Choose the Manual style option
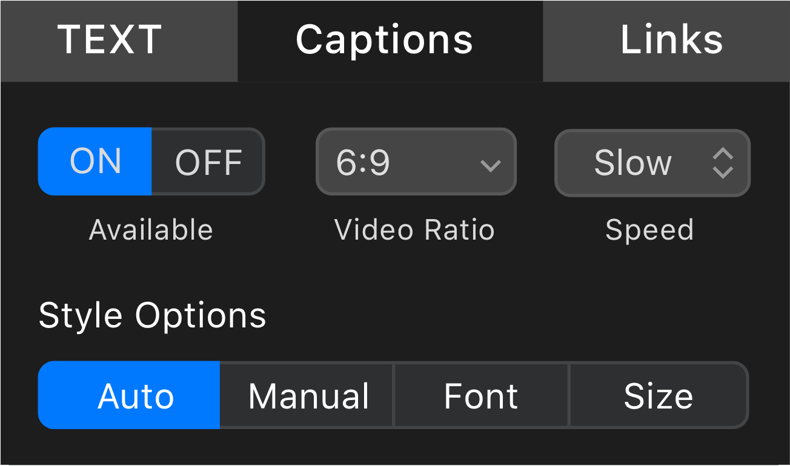 pyautogui.click(x=307, y=396)
